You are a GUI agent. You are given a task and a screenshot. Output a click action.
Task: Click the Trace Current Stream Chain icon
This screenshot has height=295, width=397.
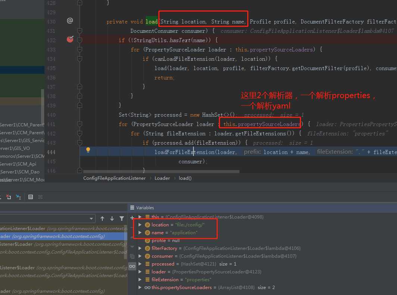pos(40,197)
